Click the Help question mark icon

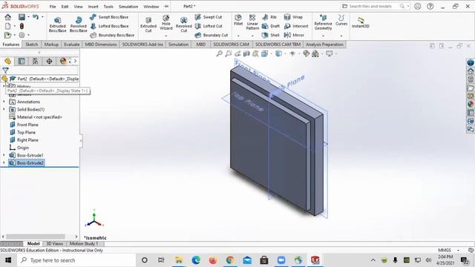coord(430,6)
